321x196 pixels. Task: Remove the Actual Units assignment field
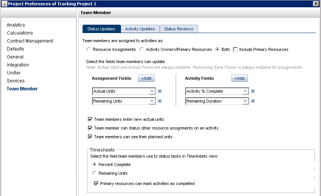[160, 91]
